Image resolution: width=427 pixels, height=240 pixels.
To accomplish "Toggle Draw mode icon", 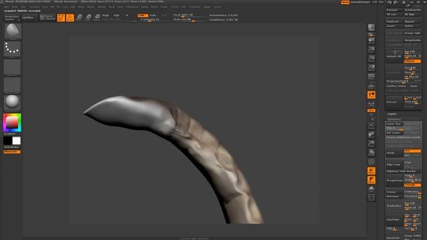I will 70,18.
